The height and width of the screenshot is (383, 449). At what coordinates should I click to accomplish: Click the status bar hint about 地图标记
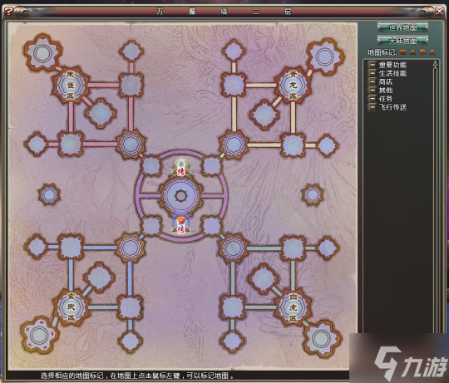click(x=137, y=376)
